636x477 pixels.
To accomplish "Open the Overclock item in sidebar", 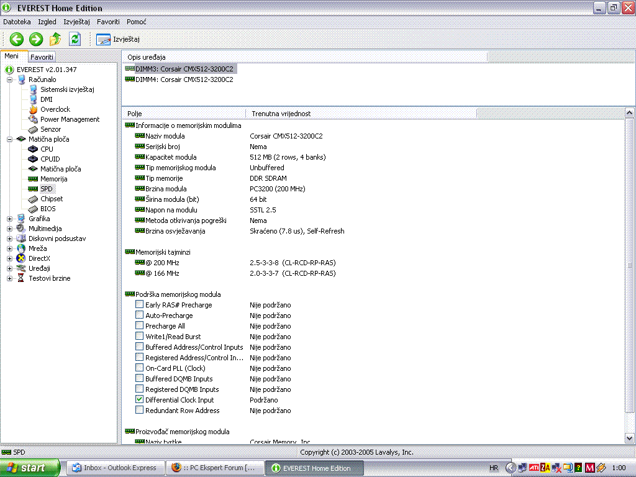I will click(x=55, y=109).
